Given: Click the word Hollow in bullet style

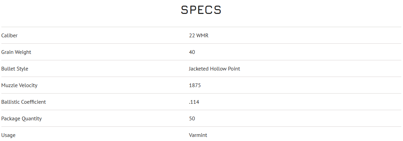Looking at the screenshot, I should [219, 69].
